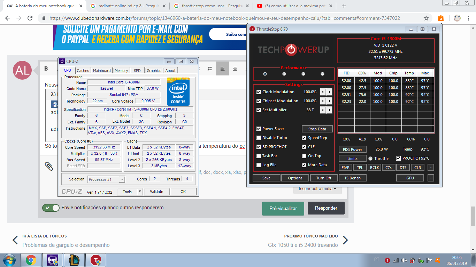
Task: Click the Intel Core i5 logo in CPU-Z
Action: pos(178,91)
